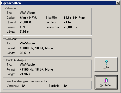Click the Qualität label
The width and height of the screenshot is (121, 93).
[x=11, y=22]
